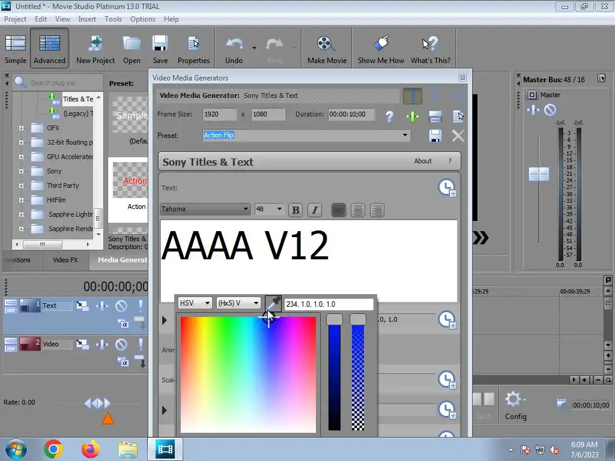Open the Tahoma font dropdown
The image size is (615, 461).
pos(246,209)
